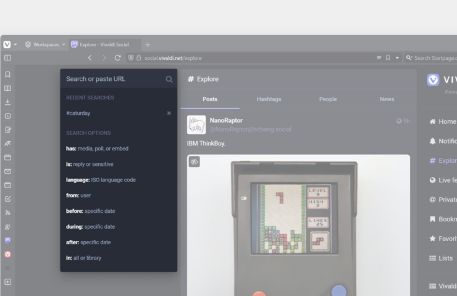Open Feeds panel in sidebar
Image resolution: width=457 pixels, height=296 pixels.
[x=8, y=213]
